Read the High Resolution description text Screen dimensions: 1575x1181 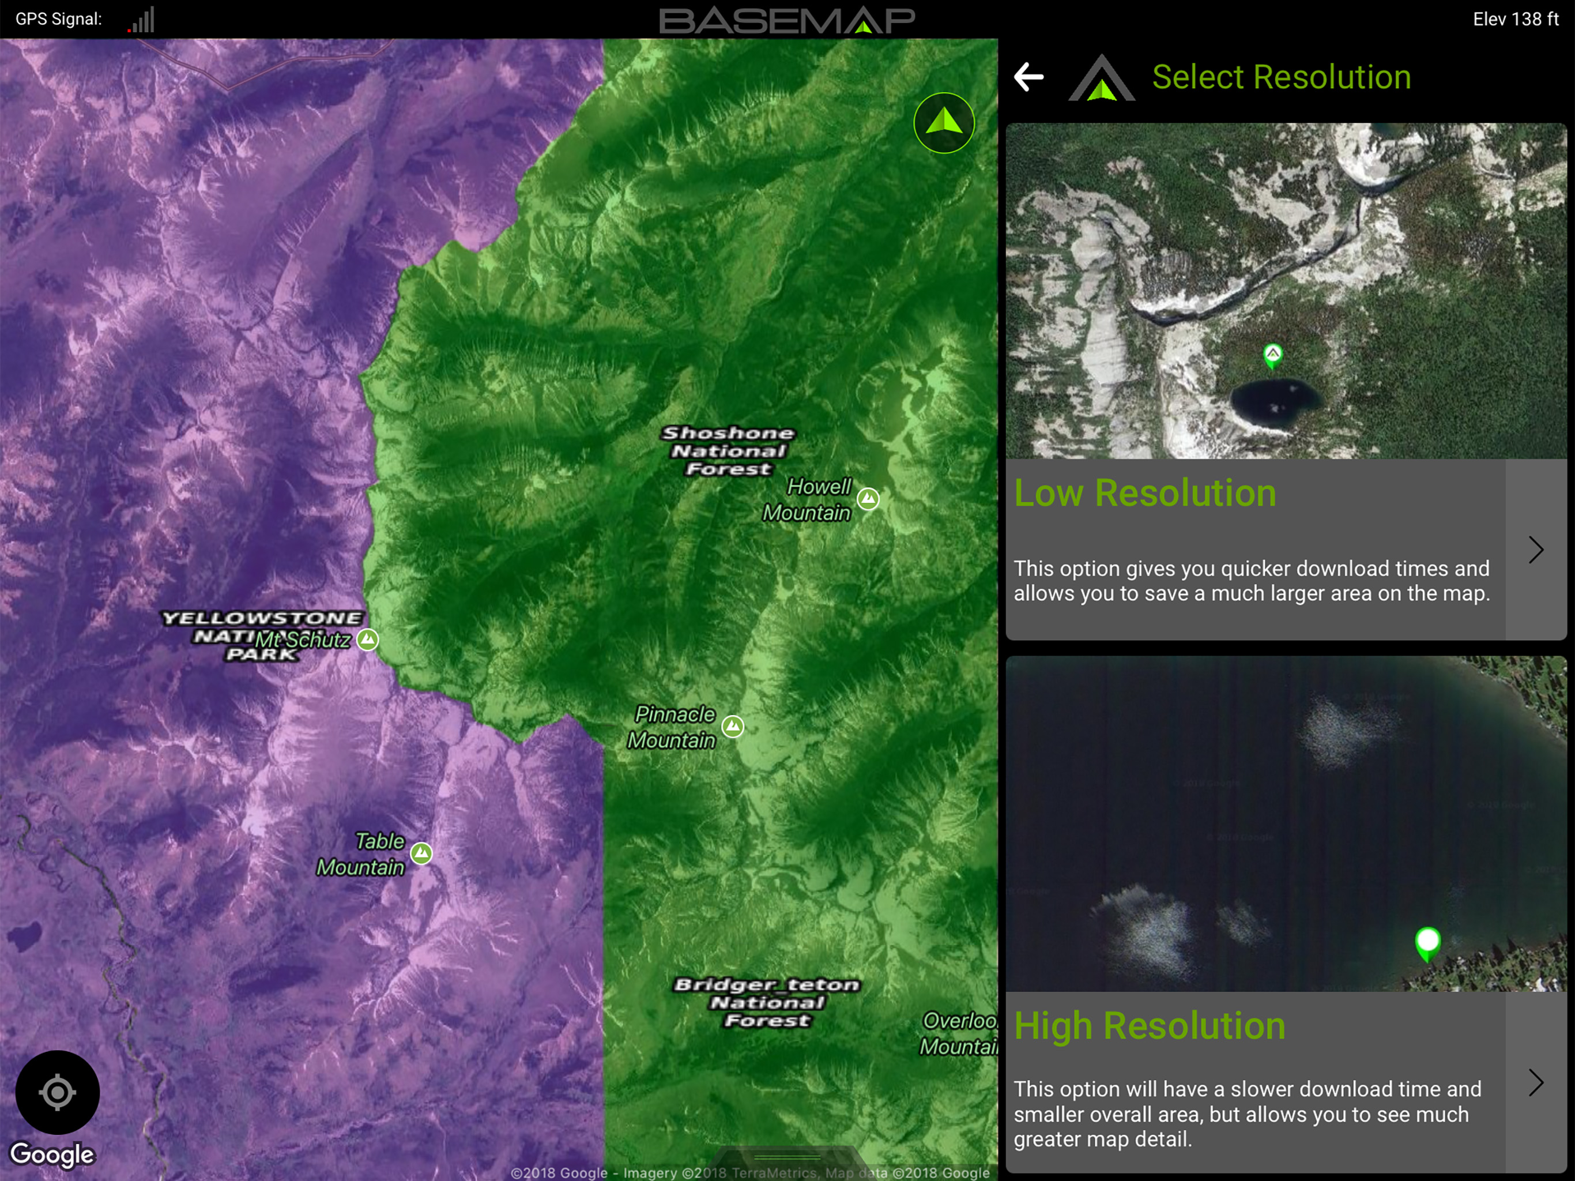point(1248,1114)
